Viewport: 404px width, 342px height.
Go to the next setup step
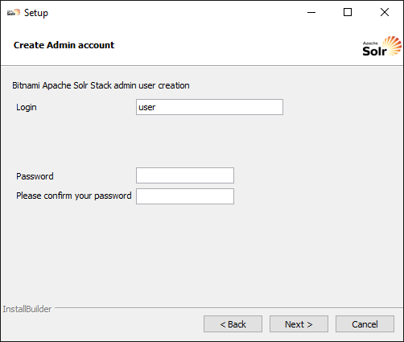click(x=299, y=324)
